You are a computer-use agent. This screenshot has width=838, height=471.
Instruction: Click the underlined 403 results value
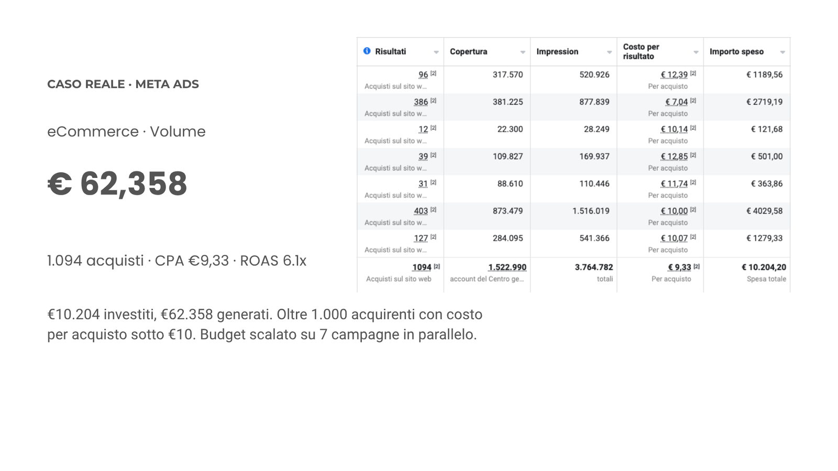421,211
